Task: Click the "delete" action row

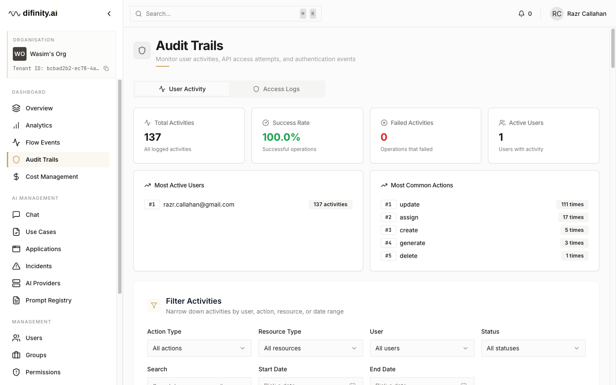Action: coord(484,256)
